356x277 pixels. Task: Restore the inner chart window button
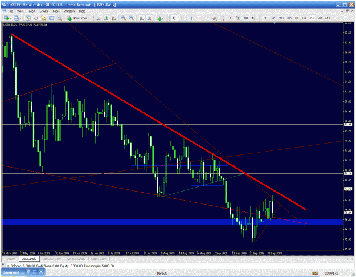[x=347, y=11]
